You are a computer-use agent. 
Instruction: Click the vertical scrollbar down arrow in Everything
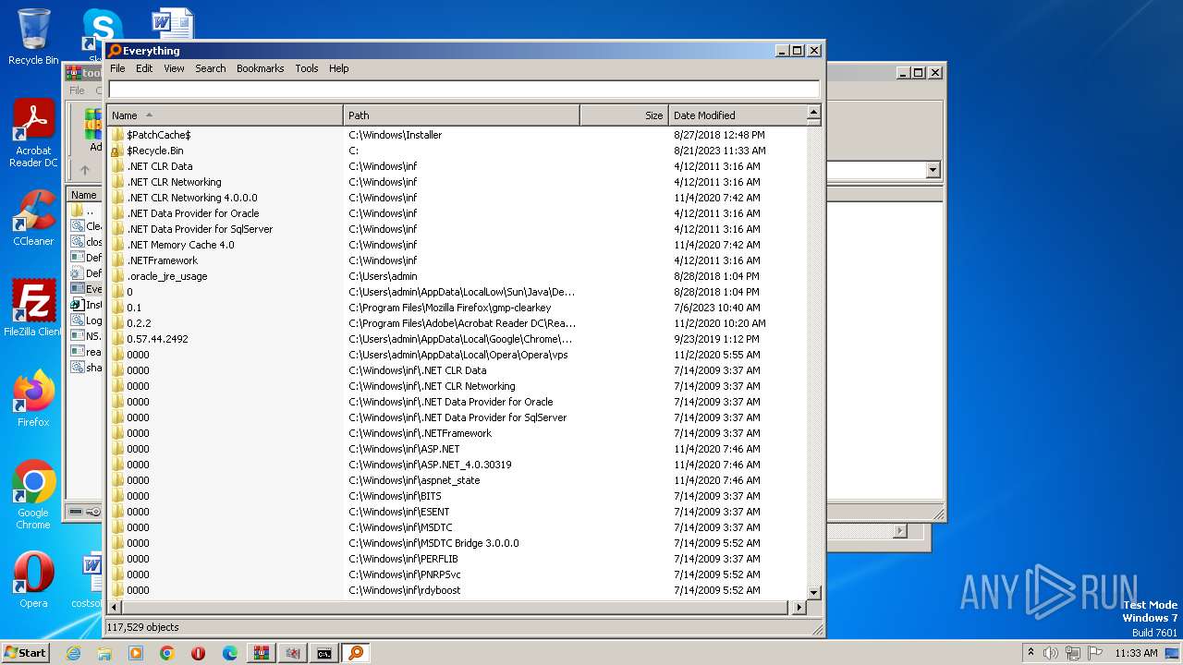coord(813,593)
